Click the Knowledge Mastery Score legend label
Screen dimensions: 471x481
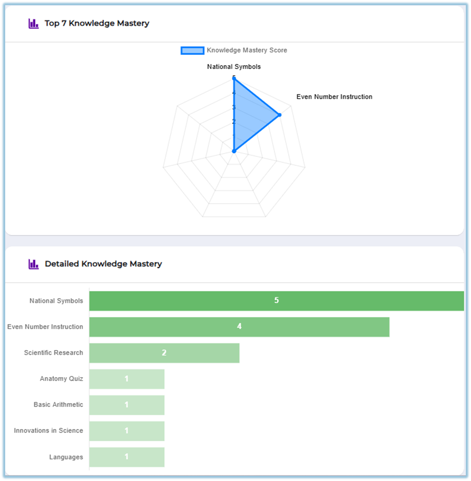coord(247,51)
